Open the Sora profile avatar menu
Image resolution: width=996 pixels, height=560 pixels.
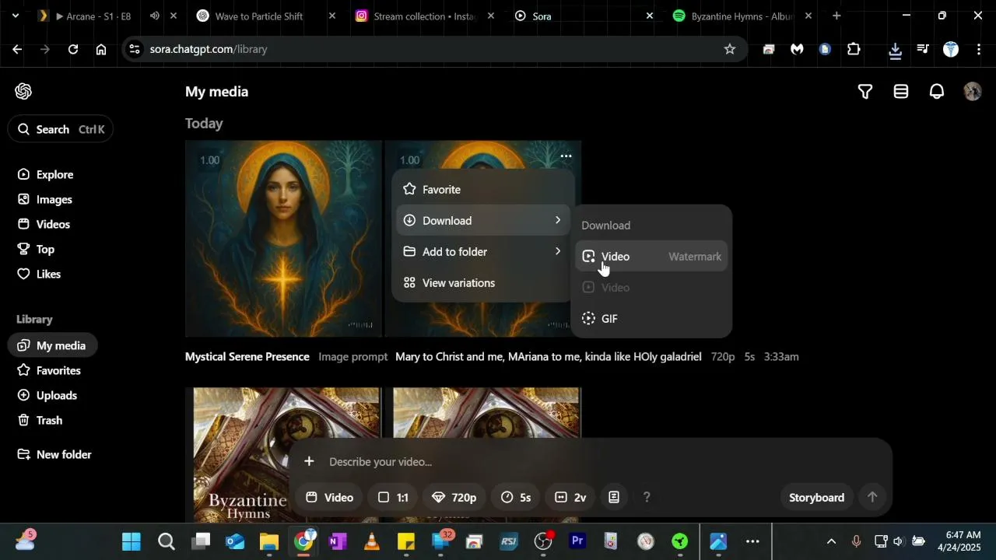973,92
